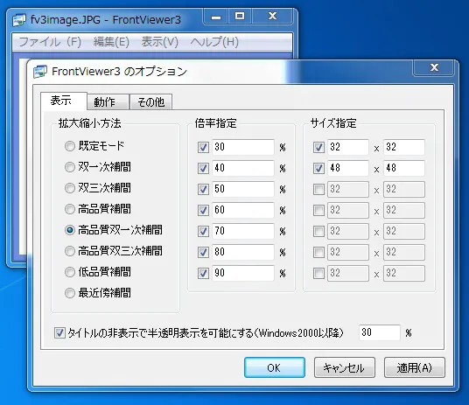The width and height of the screenshot is (469, 405).
Task: Open the 表示(V) menu in FrontViewer3
Action: point(160,42)
